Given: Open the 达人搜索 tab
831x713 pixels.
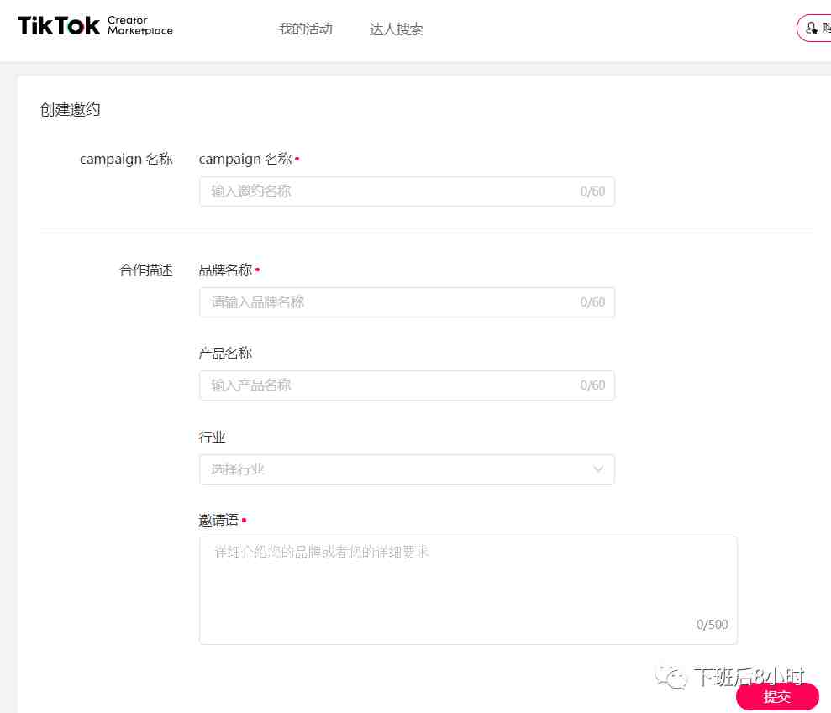Looking at the screenshot, I should 397,29.
